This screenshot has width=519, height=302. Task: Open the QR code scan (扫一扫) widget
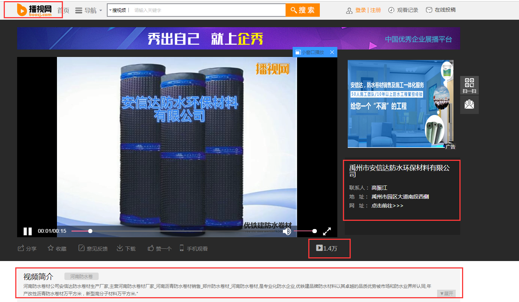coord(469,85)
